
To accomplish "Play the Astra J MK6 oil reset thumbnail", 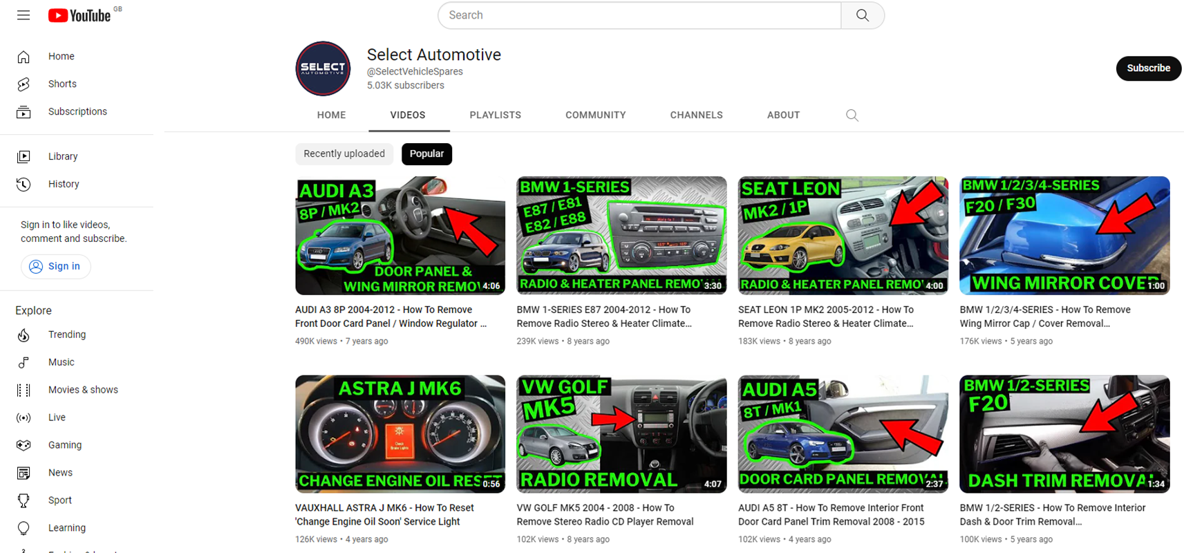I will (400, 434).
